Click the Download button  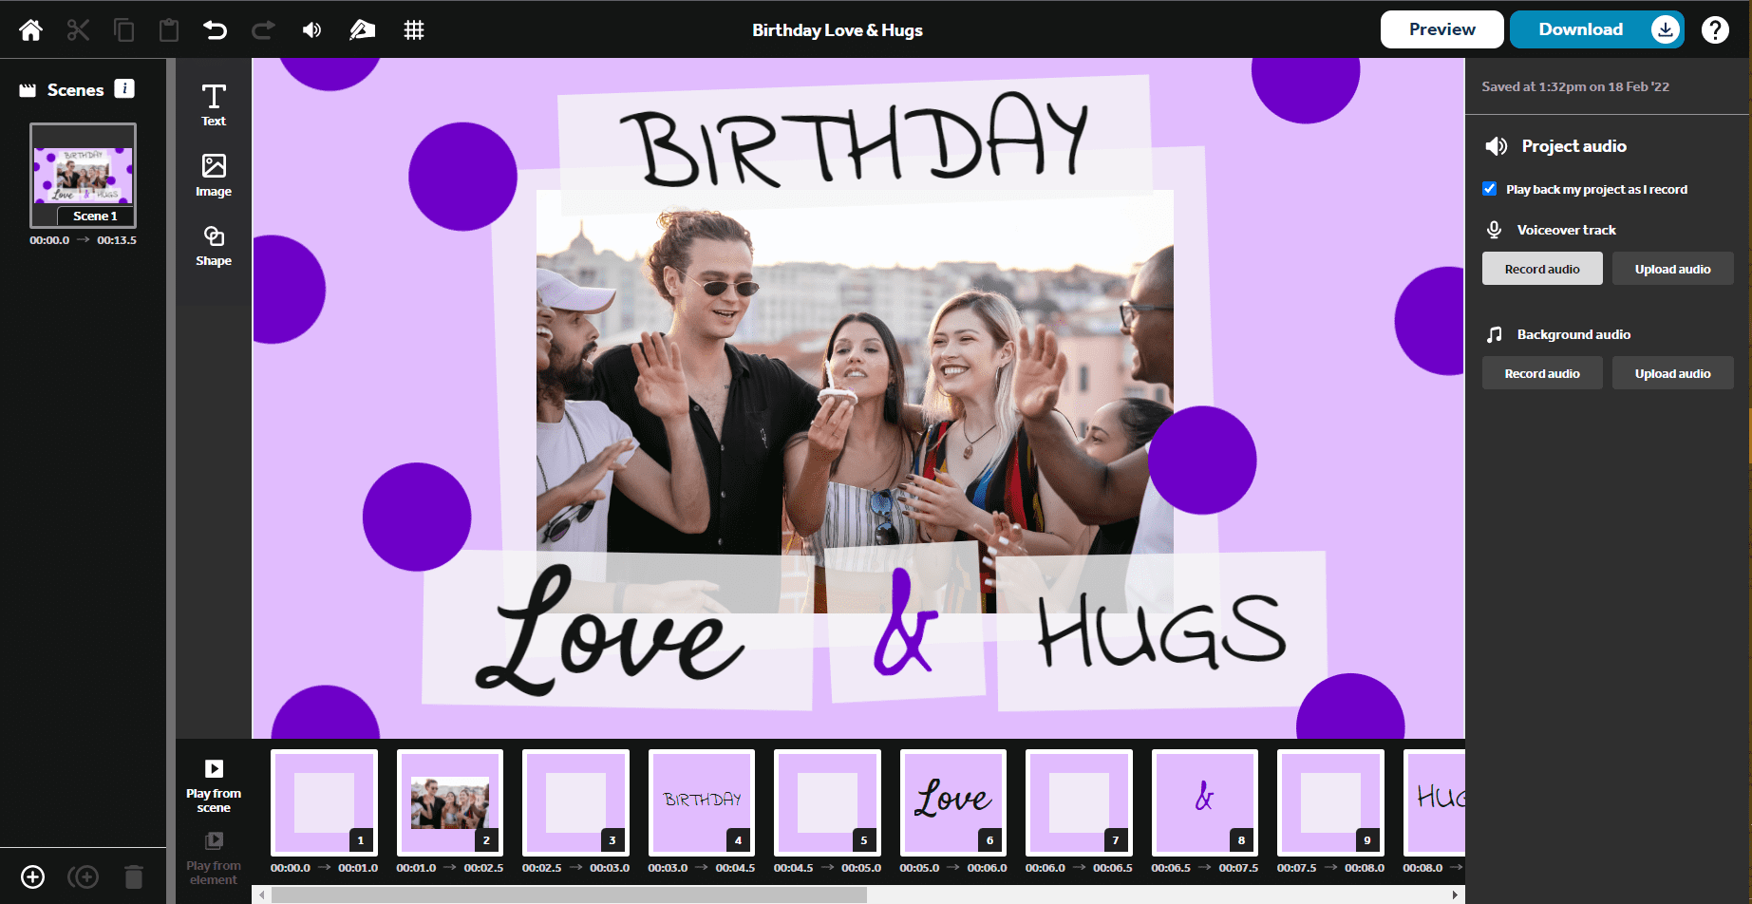(x=1597, y=29)
